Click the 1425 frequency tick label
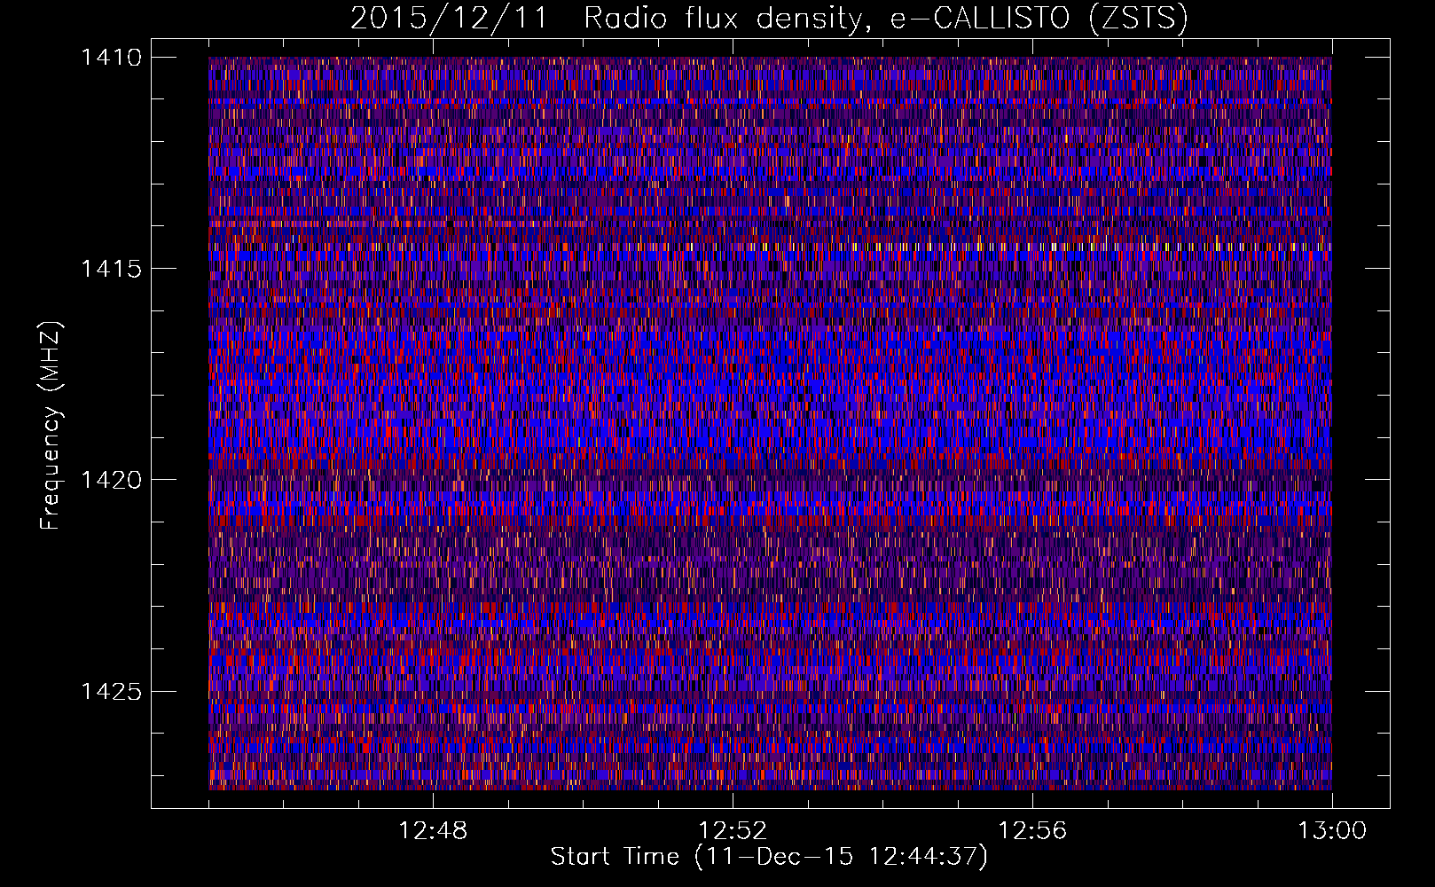1435x887 pixels. 111,691
